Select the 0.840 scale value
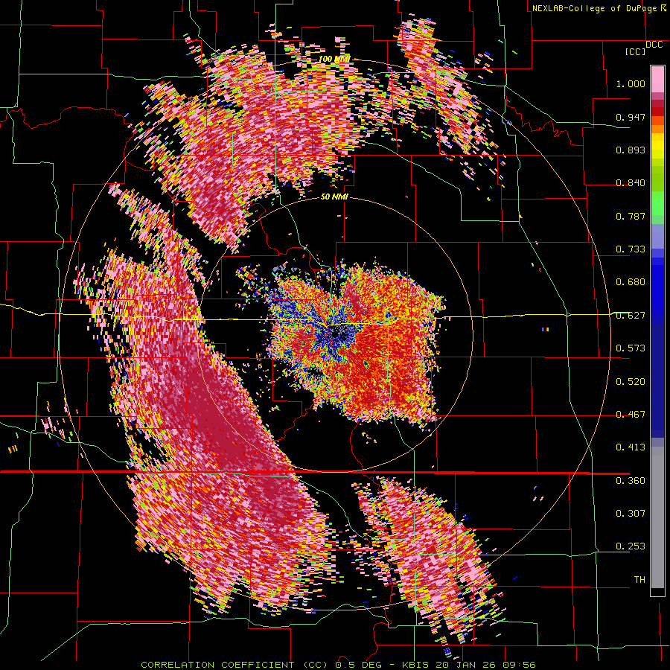 point(631,183)
